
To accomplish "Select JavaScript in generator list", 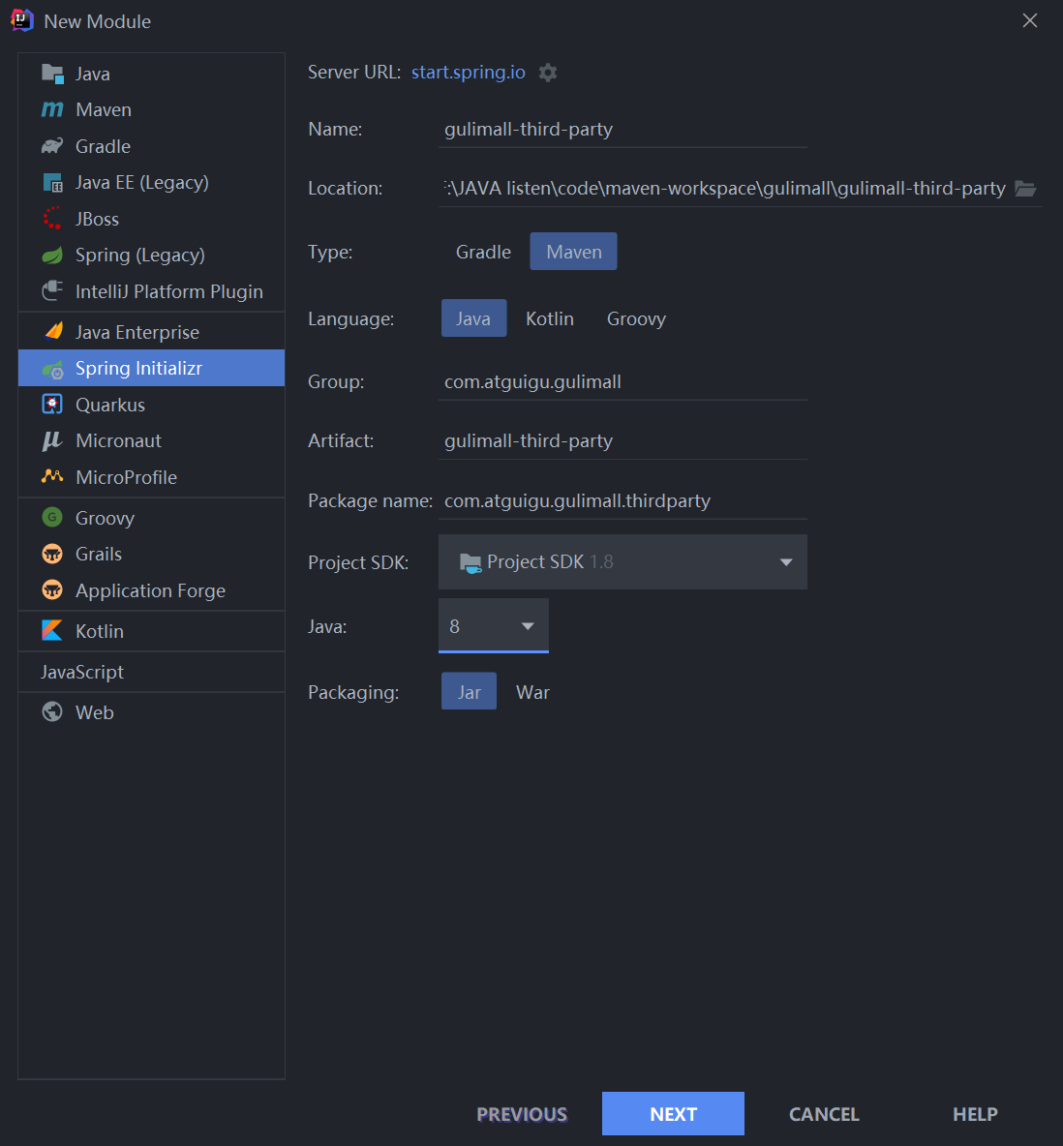I will (x=82, y=672).
